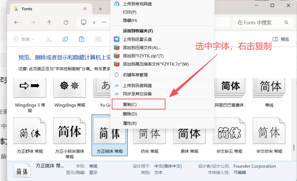Open the 新建 dropdown
This screenshot has width=297, height=181.
coord(24,39)
